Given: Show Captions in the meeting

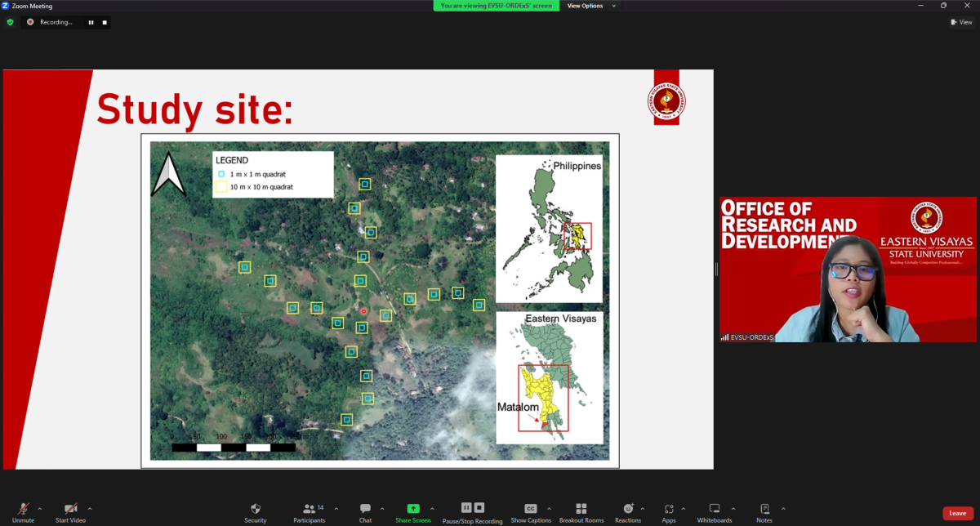Looking at the screenshot, I should tap(530, 509).
